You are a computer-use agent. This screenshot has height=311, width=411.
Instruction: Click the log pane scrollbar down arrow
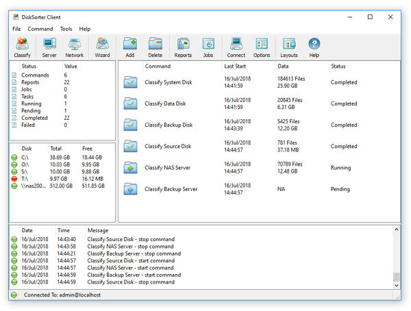[x=396, y=284]
